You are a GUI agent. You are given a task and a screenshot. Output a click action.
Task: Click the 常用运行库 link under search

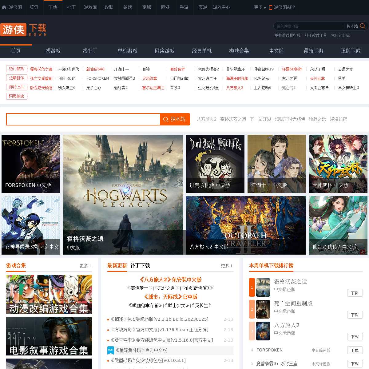[340, 36]
